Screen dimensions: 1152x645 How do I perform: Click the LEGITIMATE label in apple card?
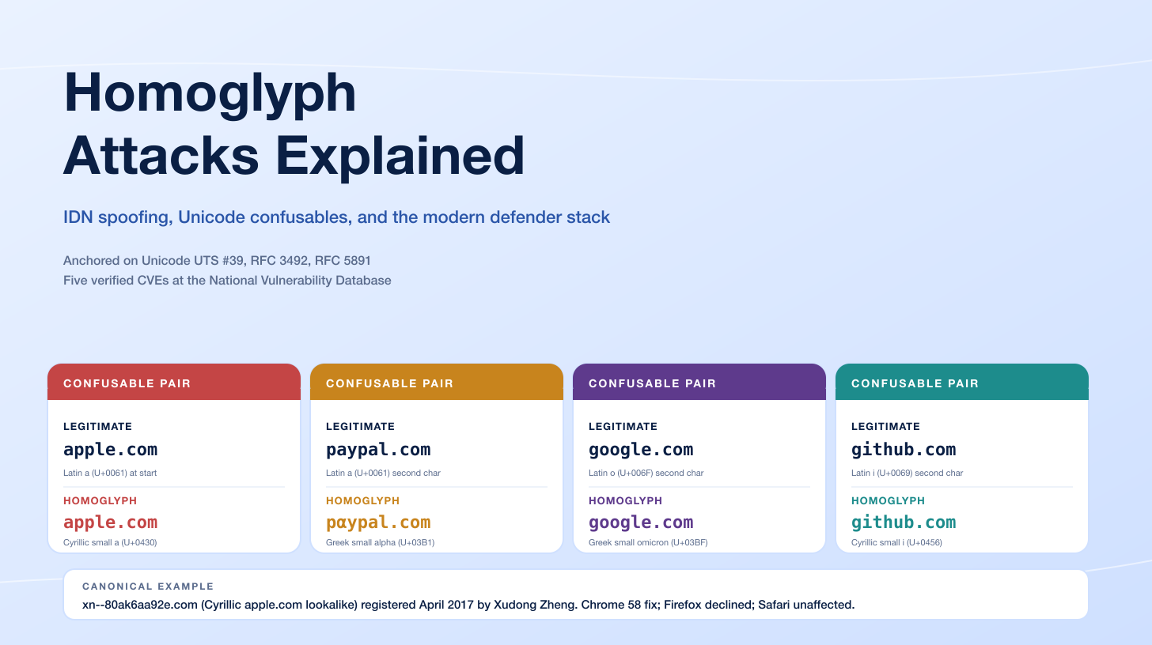point(97,427)
